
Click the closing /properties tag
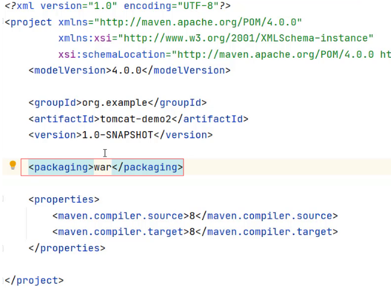pyautogui.click(x=67, y=248)
